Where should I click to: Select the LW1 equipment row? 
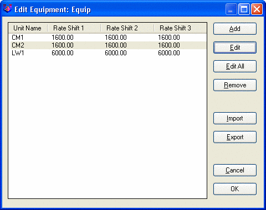pos(108,53)
